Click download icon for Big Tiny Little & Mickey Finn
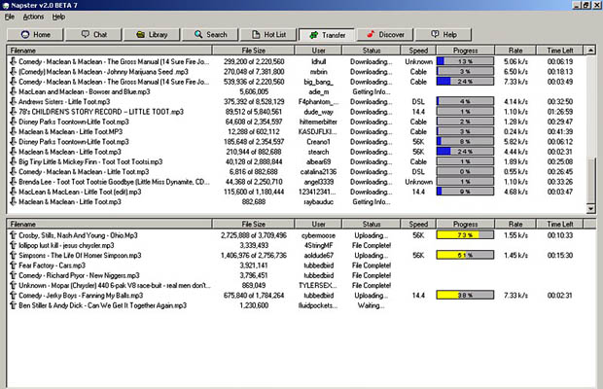The height and width of the screenshot is (389, 603). (13, 161)
